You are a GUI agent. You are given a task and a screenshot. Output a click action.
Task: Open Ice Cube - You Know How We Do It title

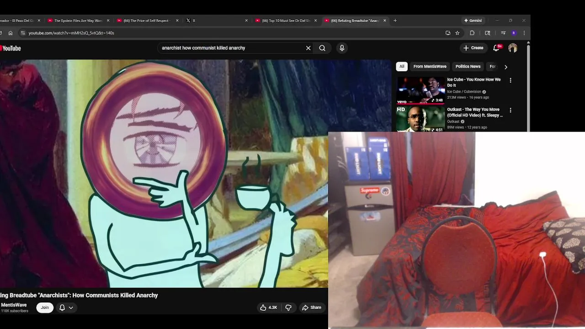(x=474, y=82)
